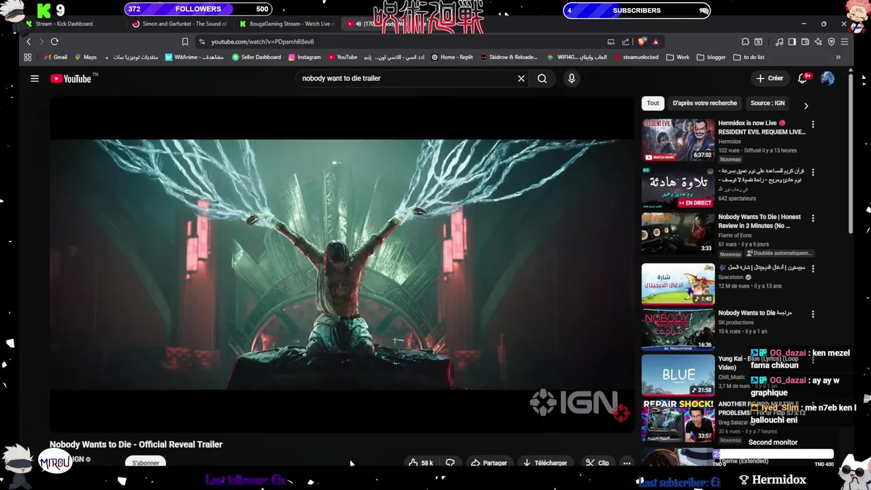871x490 pixels.
Task: Open Skidrow & Reloaded bookmark
Action: [x=508, y=57]
